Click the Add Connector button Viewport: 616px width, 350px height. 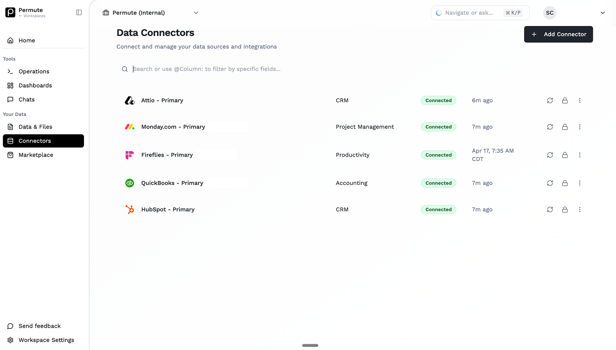coord(558,34)
